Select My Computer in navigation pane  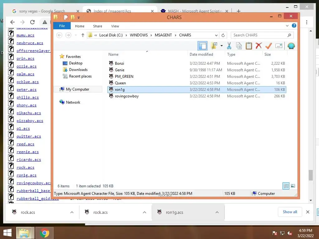[78, 89]
